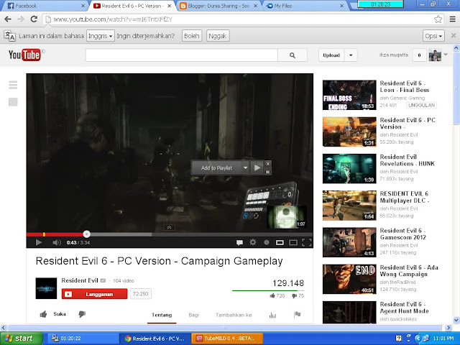Image resolution: width=460 pixels, height=345 pixels.
Task: Click the search magnifier button
Action: (293, 55)
